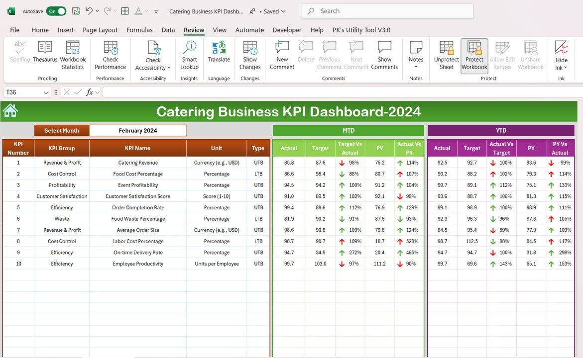Image resolution: width=583 pixels, height=358 pixels.
Task: Switch to the Formulas tab
Action: click(x=139, y=30)
